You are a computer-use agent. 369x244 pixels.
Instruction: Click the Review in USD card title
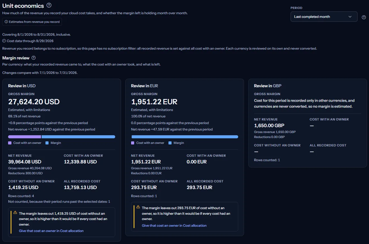pyautogui.click(x=22, y=86)
